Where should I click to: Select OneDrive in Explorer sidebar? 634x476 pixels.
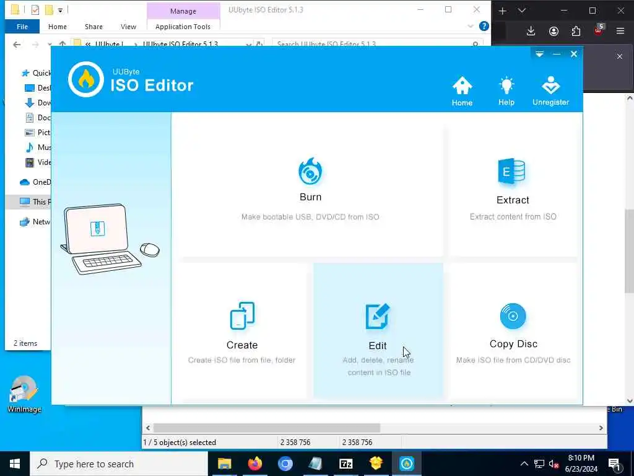[35, 182]
